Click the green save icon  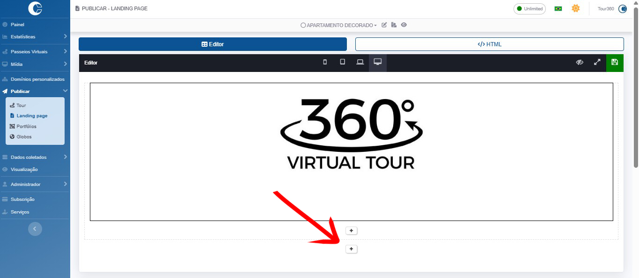pyautogui.click(x=615, y=62)
